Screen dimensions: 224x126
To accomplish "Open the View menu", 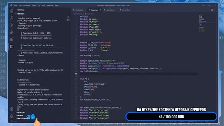I will point(34,6).
